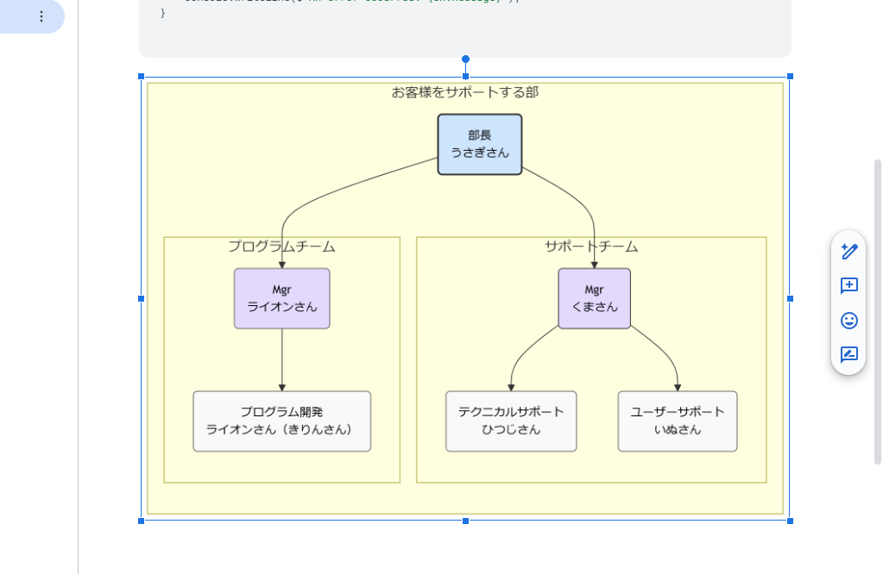The image size is (883, 574).
Task: Click the gray code block above the diagram
Action: [465, 28]
